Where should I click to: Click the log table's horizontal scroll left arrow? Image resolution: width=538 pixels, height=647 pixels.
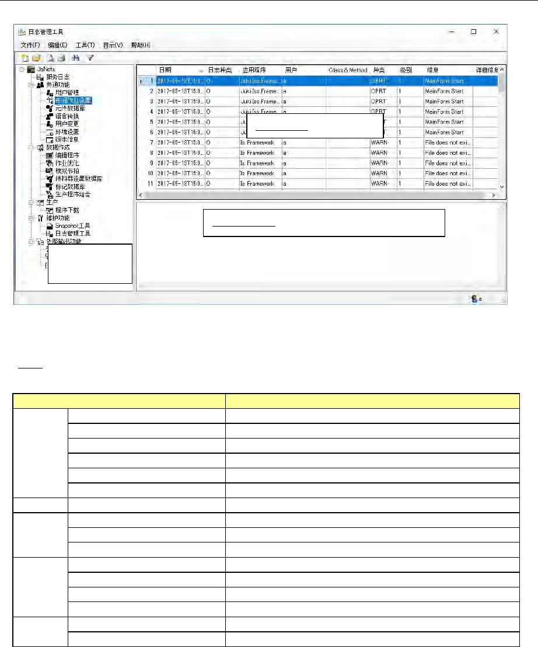pos(141,195)
